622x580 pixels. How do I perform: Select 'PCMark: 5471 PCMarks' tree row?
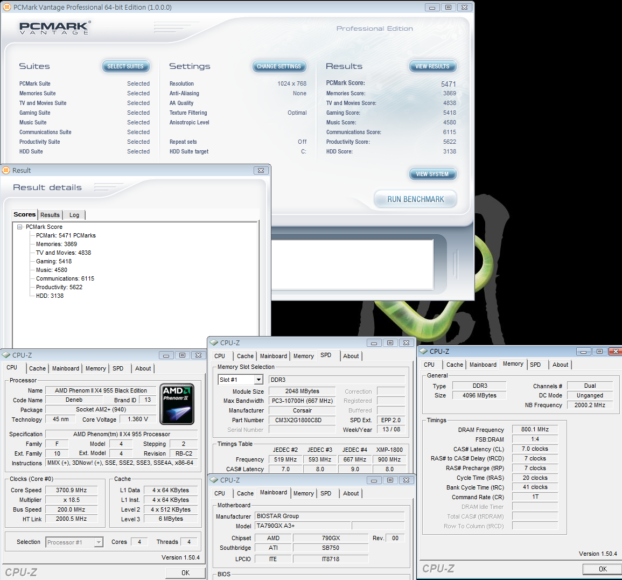(66, 236)
